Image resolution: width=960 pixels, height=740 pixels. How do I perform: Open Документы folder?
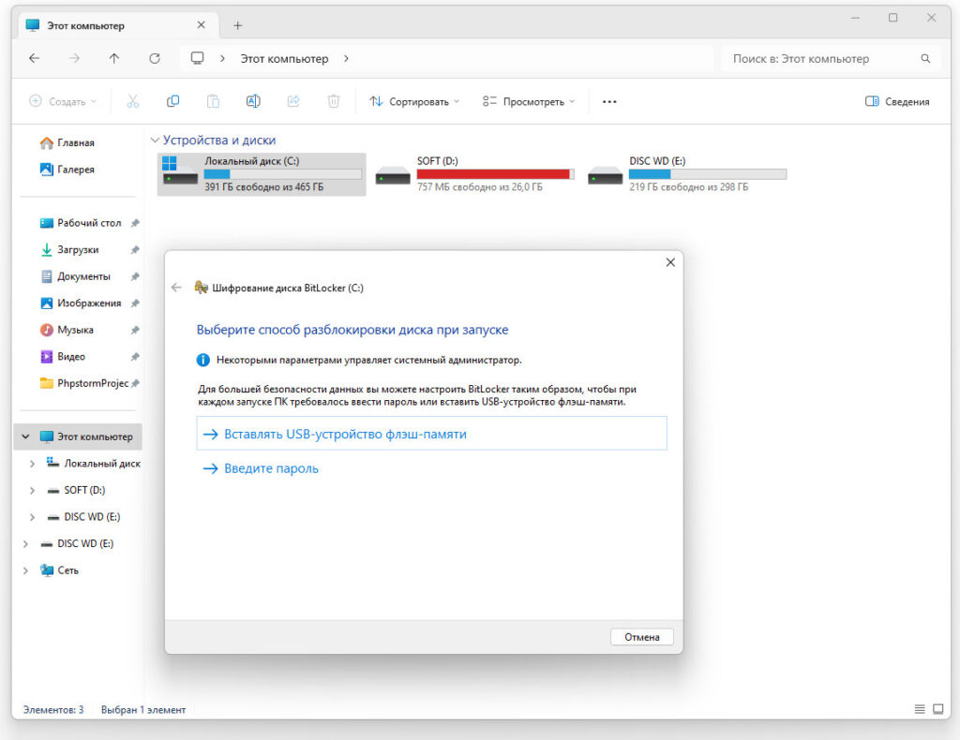[x=75, y=276]
